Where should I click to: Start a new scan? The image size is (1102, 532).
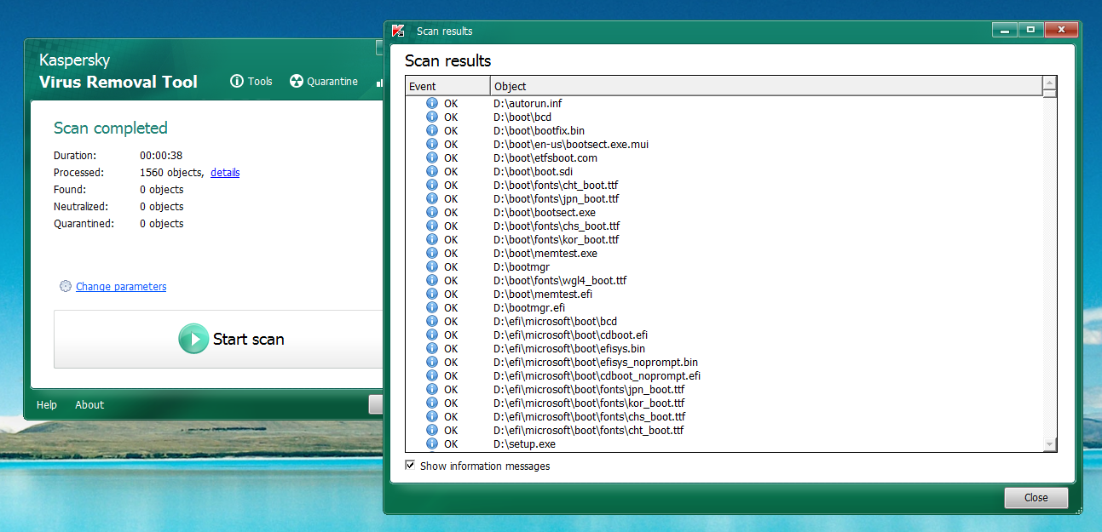231,339
